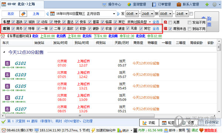Screen dimensions: 222x133
Task: Enable the 无票 hide checkbox
Action: tap(170, 22)
